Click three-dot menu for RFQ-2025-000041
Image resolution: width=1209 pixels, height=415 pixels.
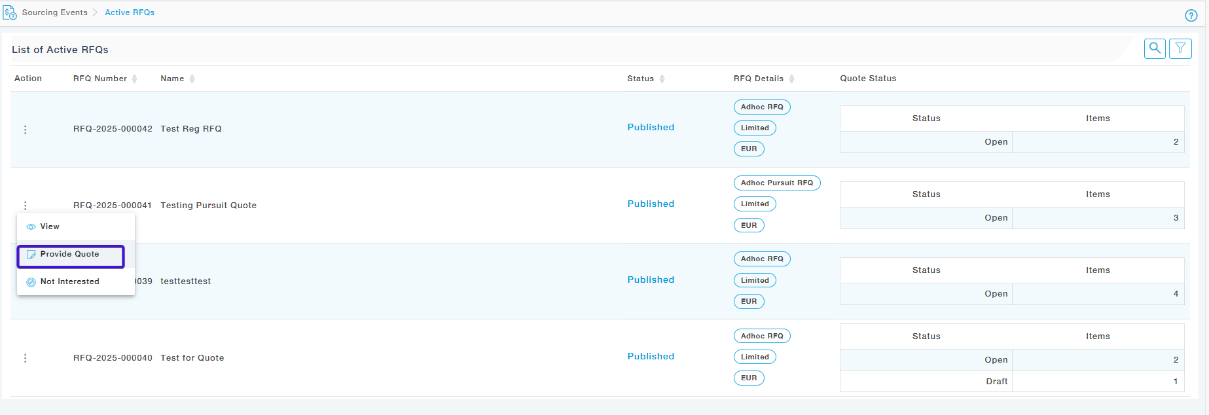coord(26,206)
